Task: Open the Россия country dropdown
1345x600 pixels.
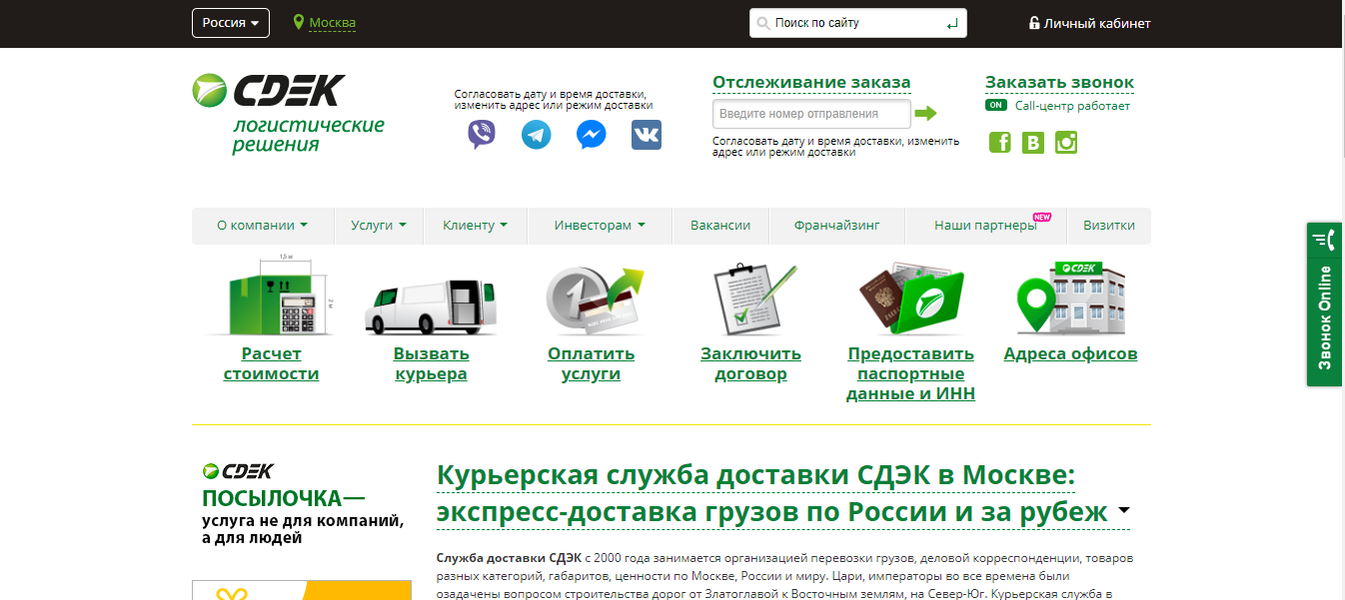Action: [231, 23]
